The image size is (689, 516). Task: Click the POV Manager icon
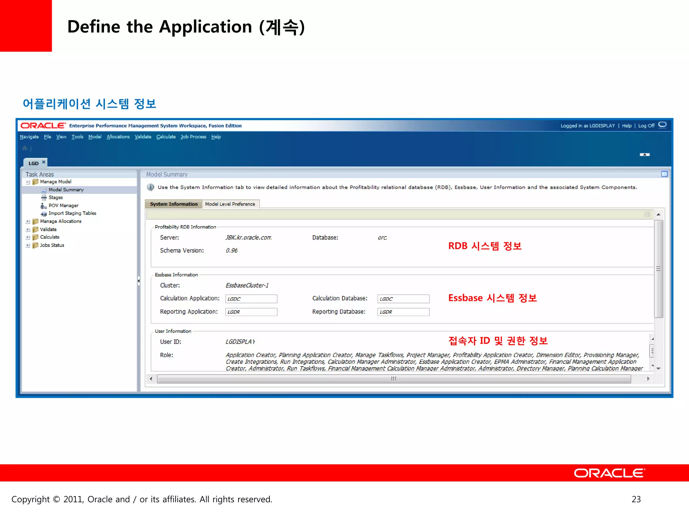point(43,206)
